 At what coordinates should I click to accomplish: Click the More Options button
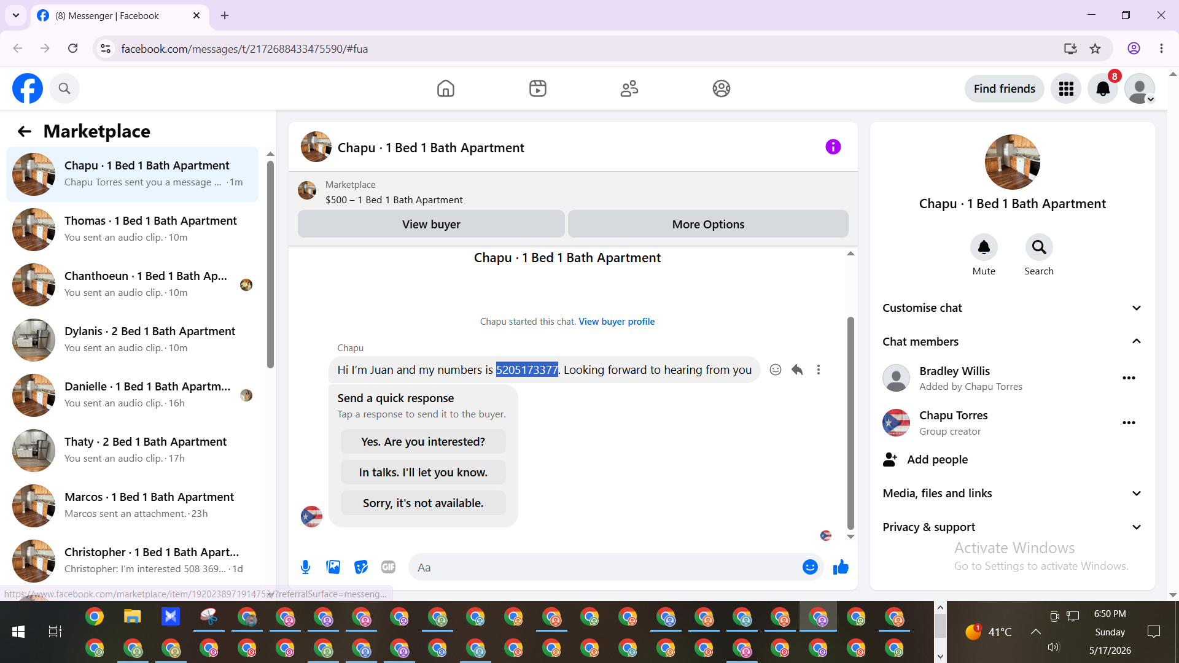tap(708, 224)
